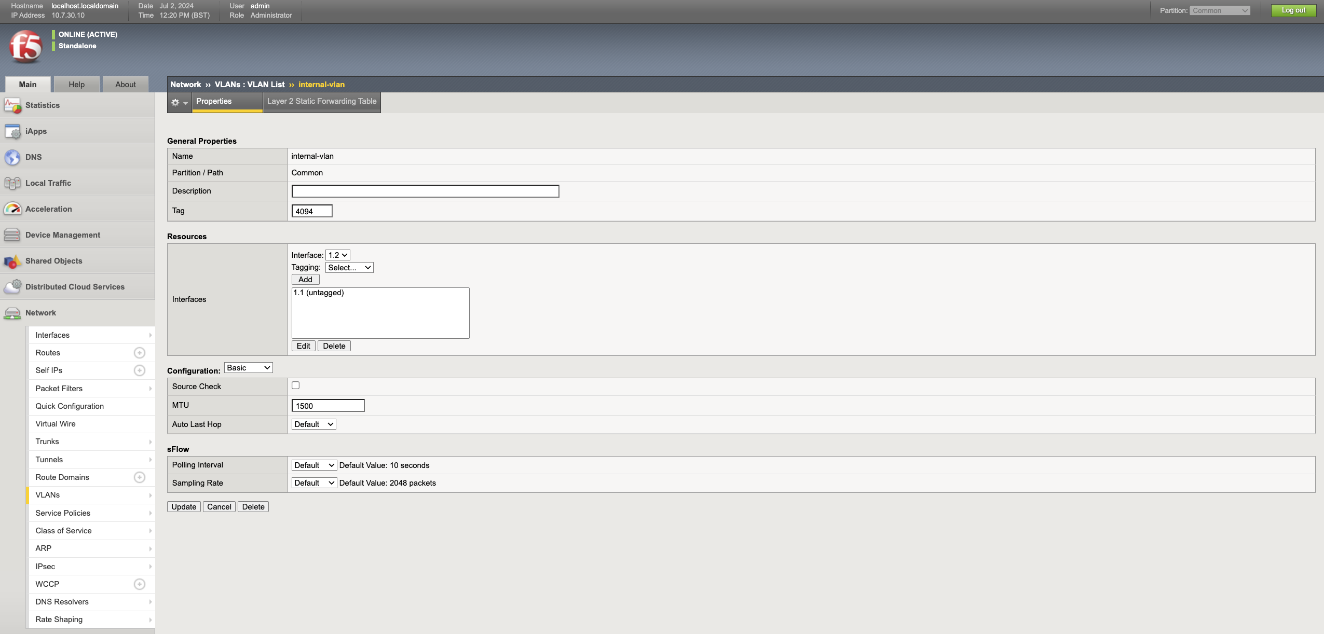The height and width of the screenshot is (634, 1324).
Task: Click the Cancel button
Action: point(220,507)
